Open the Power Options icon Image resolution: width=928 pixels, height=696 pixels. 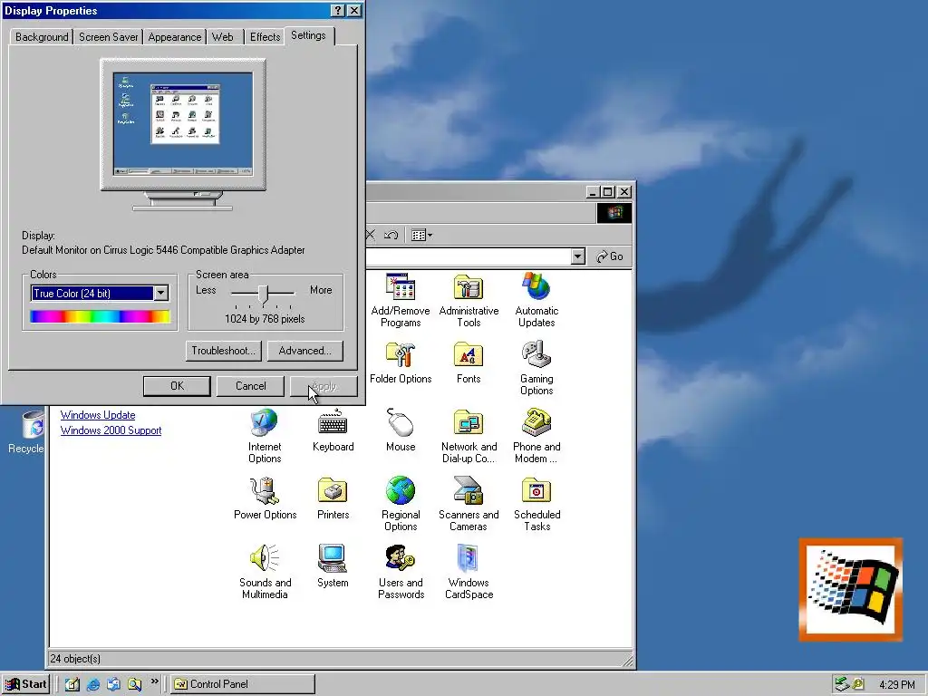(265, 499)
